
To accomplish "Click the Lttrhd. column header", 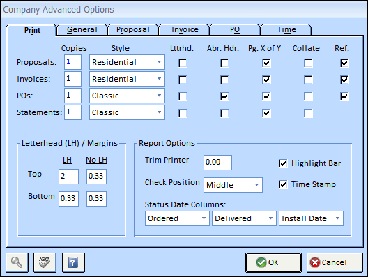I will [182, 48].
